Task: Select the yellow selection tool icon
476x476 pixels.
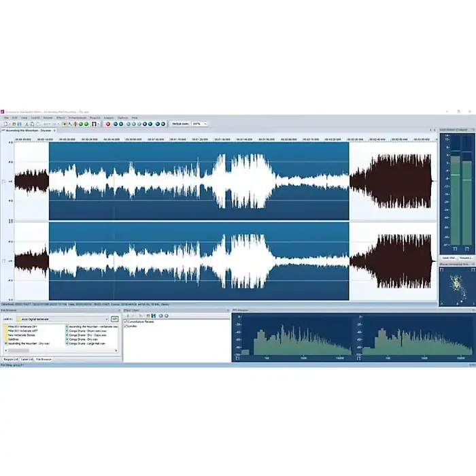Action: [65, 124]
